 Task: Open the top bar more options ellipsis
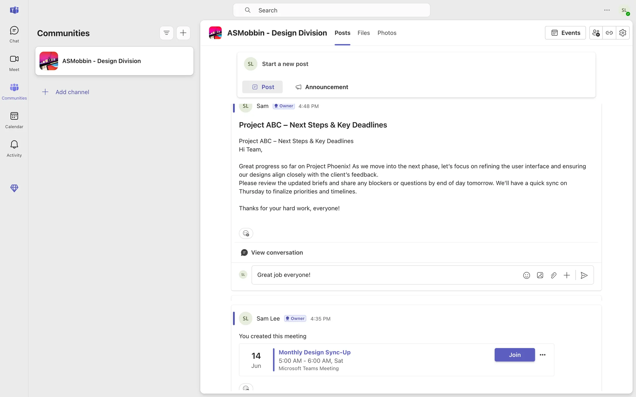(x=607, y=10)
